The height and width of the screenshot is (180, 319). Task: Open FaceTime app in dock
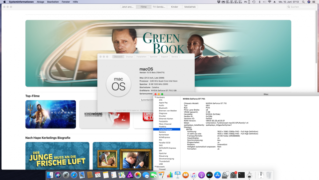[x=154, y=175]
